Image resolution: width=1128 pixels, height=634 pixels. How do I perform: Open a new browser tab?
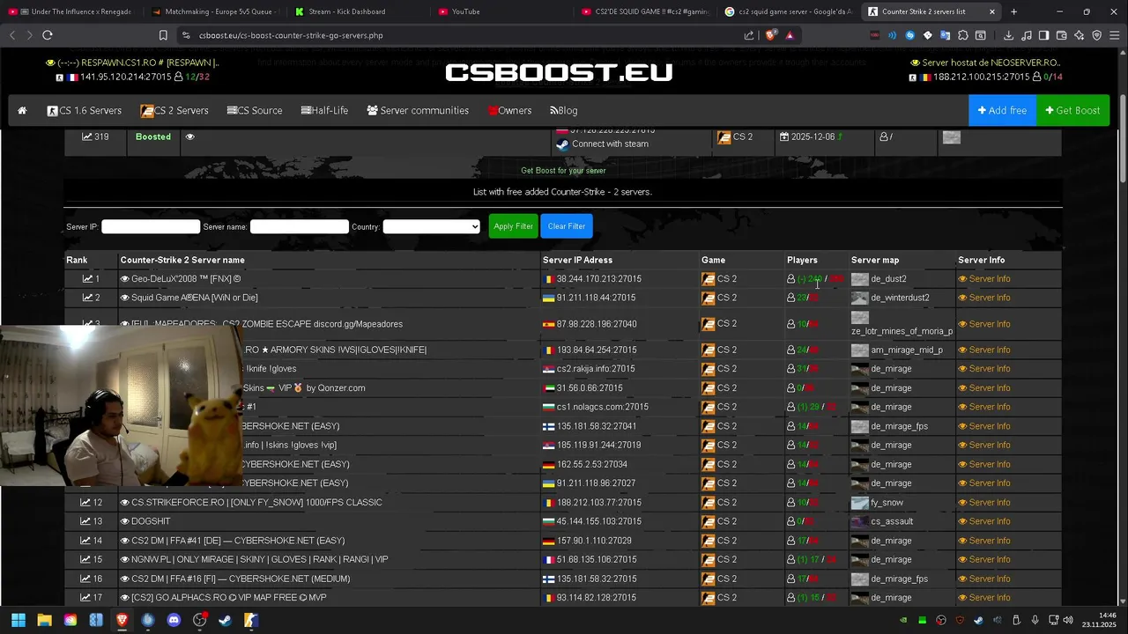tap(1013, 11)
